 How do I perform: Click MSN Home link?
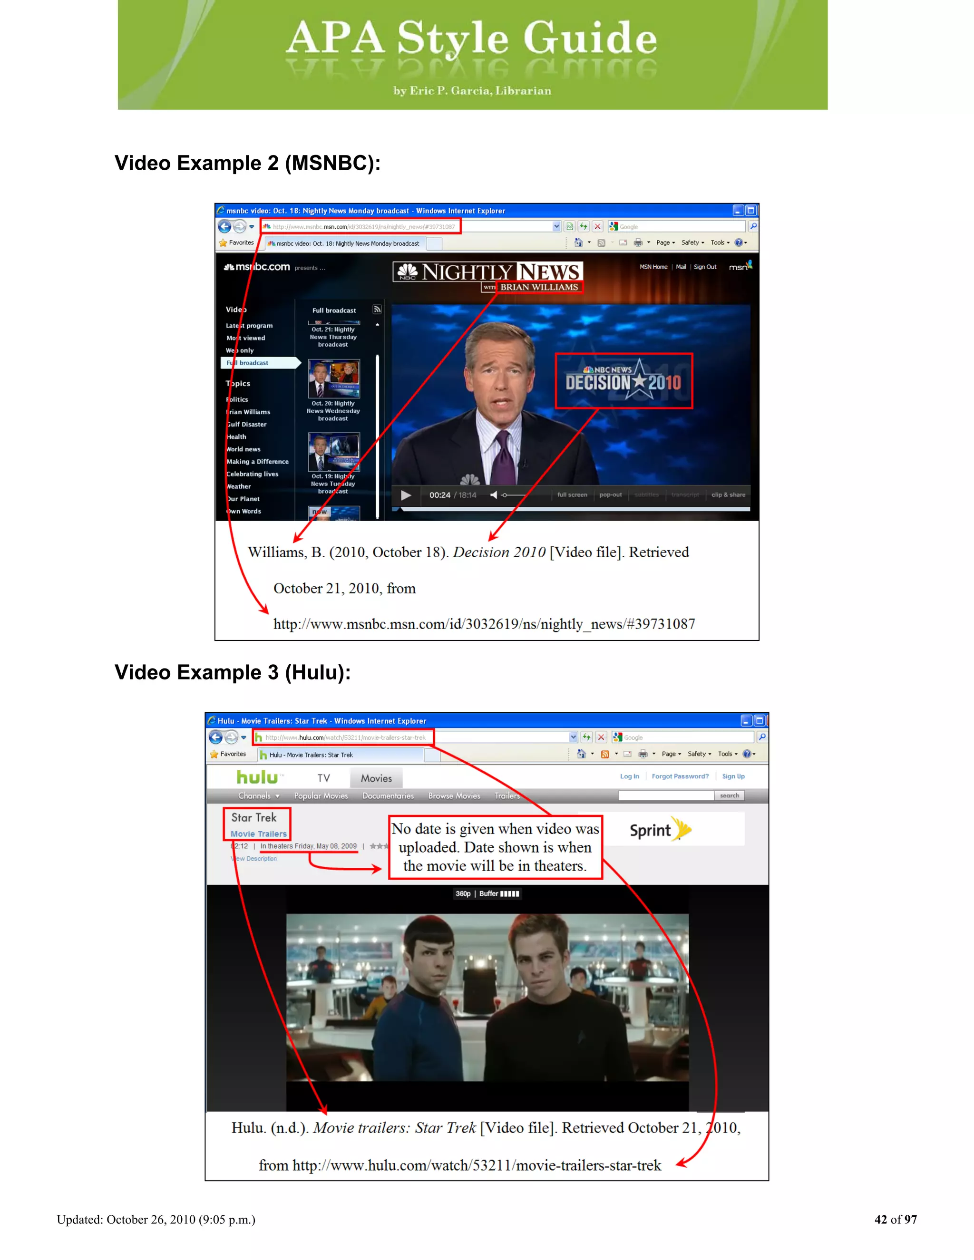coord(653,267)
